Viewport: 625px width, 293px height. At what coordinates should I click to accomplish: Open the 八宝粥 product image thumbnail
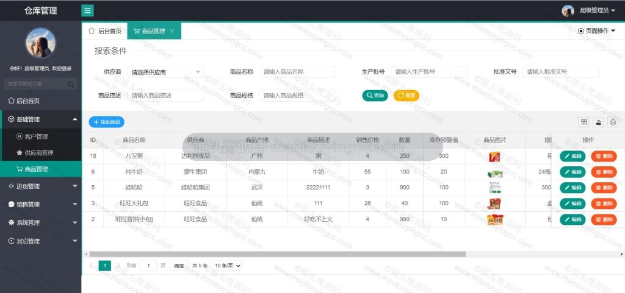[x=494, y=156]
